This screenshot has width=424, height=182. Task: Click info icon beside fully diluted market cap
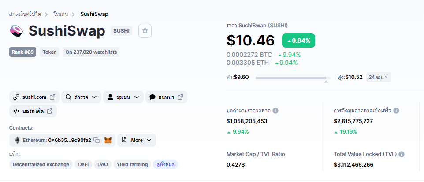pyautogui.click(x=396, y=111)
